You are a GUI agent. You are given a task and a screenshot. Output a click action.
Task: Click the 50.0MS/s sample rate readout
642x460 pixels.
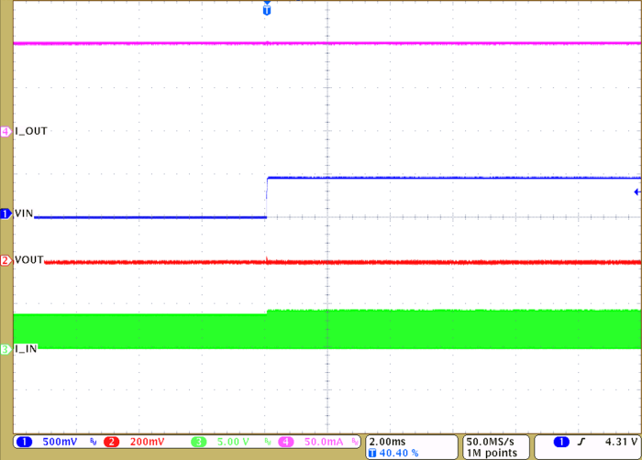(495, 441)
